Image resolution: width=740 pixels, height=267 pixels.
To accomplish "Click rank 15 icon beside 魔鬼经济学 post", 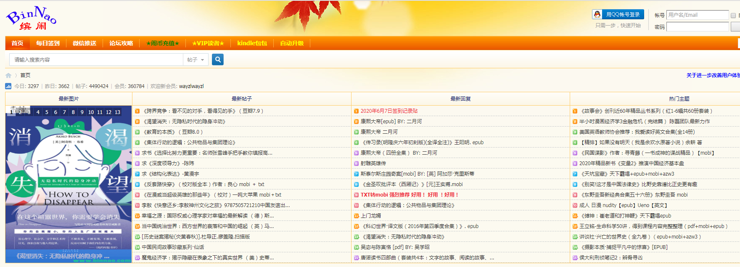I will [137, 258].
